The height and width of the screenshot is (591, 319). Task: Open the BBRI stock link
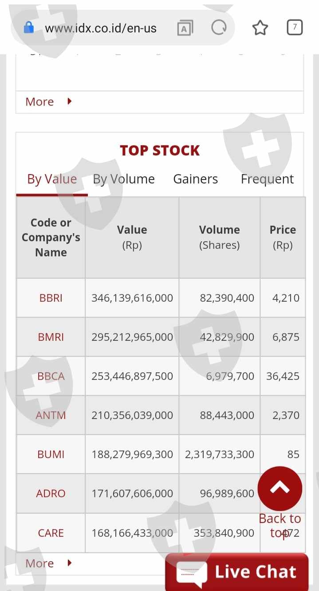[x=51, y=298]
